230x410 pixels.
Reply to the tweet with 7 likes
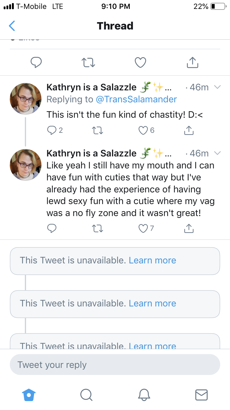click(52, 228)
